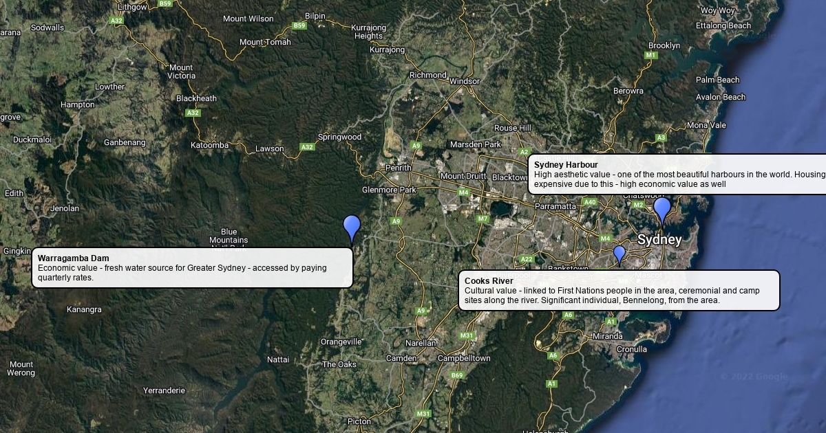Click the Sydney Harbour callout title
Image resolution: width=826 pixels, height=433 pixels.
point(566,165)
